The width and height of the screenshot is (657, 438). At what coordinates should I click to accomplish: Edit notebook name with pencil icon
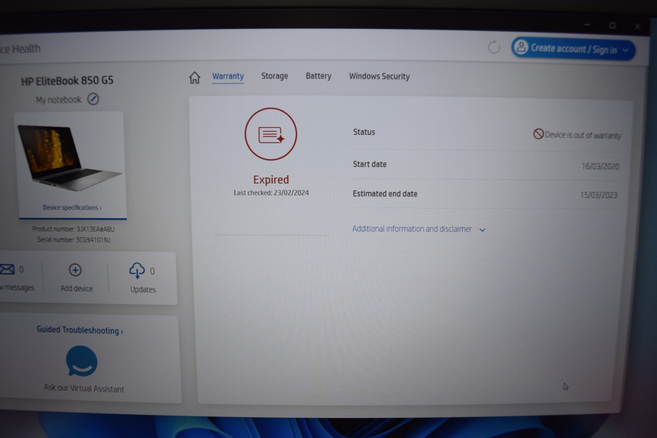pyautogui.click(x=94, y=99)
